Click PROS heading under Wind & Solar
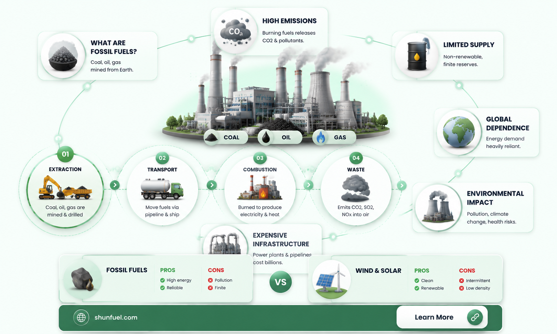 coord(421,271)
